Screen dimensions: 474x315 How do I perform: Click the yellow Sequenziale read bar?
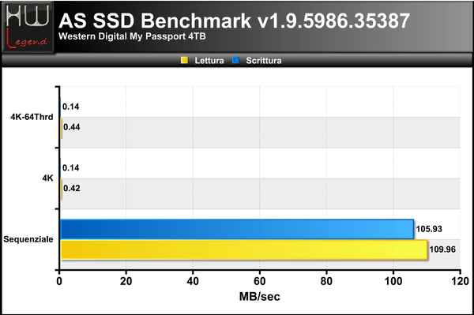(244, 249)
